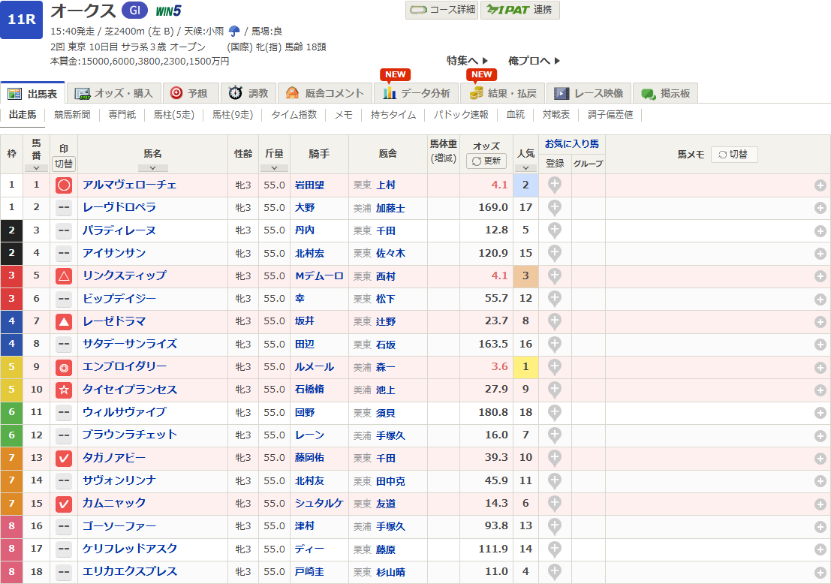Screen dimensions: 831x584
Task: Click favorite pin icon in リンクスティップ row
Action: [555, 276]
